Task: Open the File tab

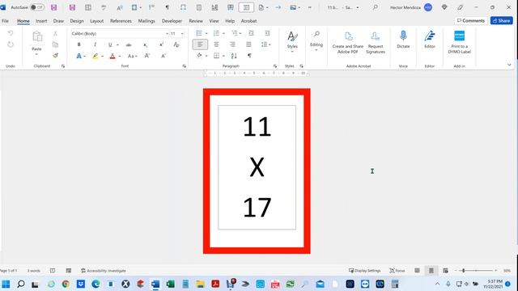Action: (6, 21)
